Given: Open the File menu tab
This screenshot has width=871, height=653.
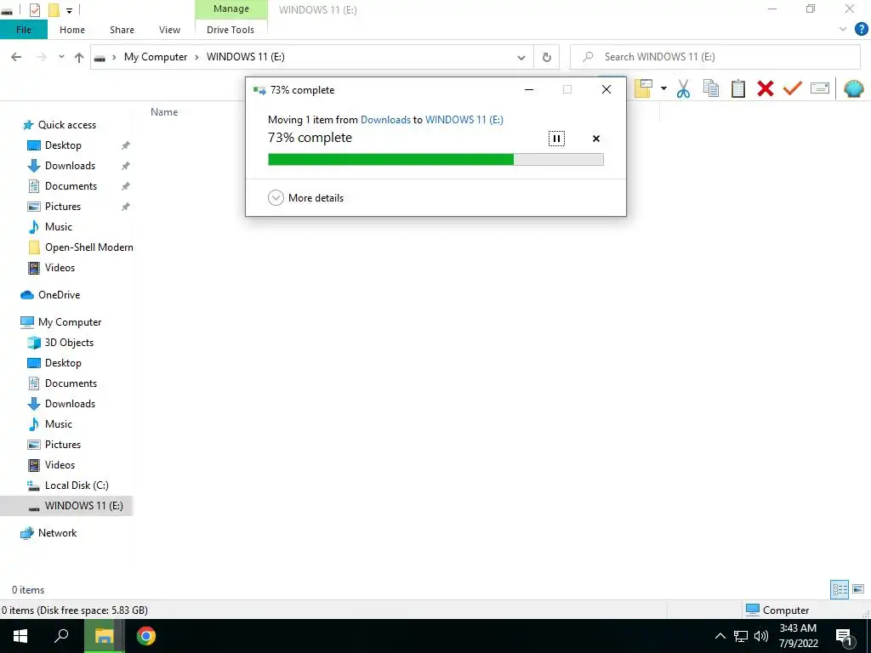Looking at the screenshot, I should [x=23, y=30].
